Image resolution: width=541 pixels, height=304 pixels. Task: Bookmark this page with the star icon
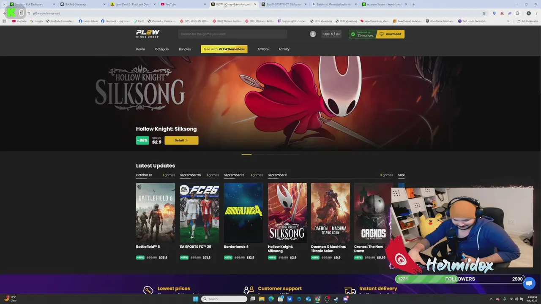click(x=484, y=13)
